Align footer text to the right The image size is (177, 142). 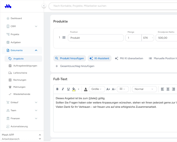click(173, 89)
